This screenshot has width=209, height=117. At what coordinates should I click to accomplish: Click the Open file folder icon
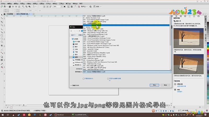(x=5, y=6)
